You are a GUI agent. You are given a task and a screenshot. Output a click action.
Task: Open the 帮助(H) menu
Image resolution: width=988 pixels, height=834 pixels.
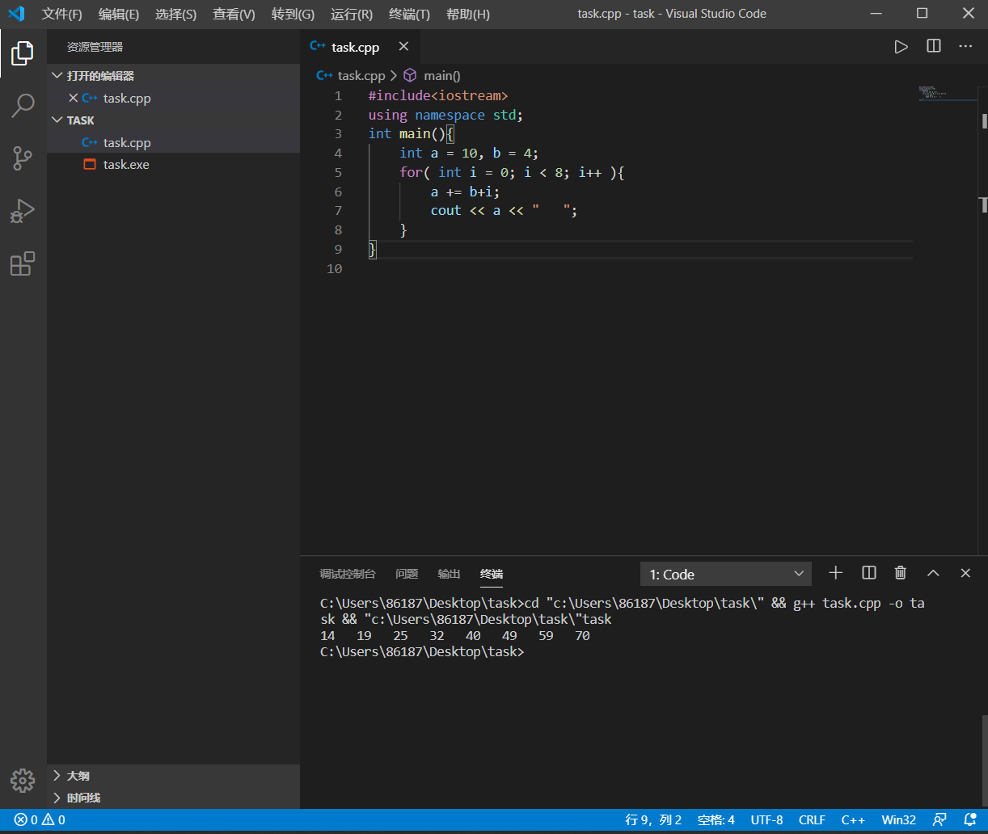point(468,15)
